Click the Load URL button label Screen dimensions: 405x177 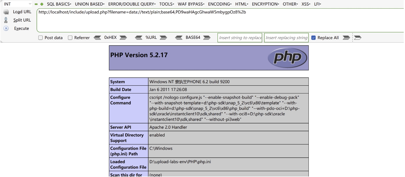pyautogui.click(x=22, y=12)
